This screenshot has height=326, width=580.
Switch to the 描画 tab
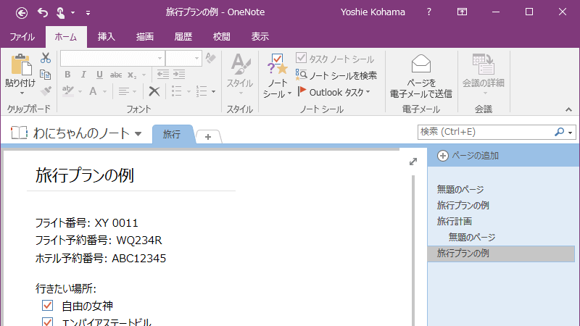pyautogui.click(x=144, y=37)
